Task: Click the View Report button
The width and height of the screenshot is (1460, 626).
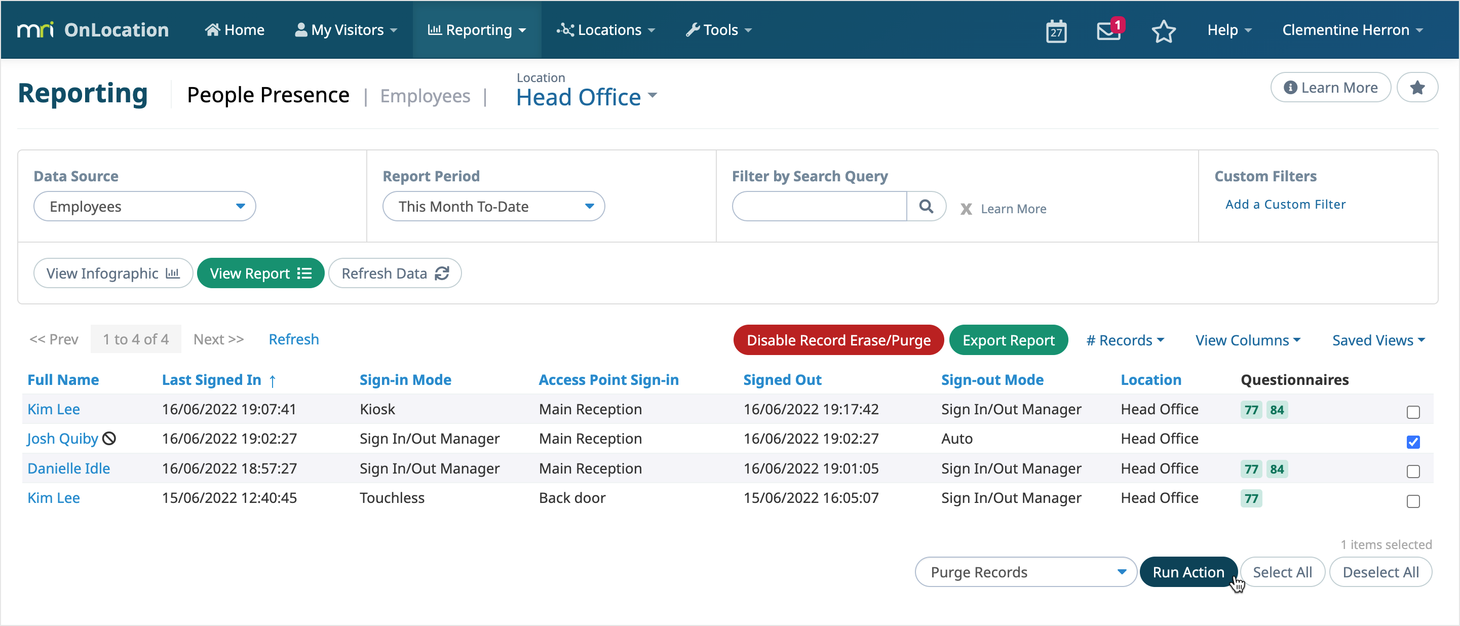Action: [x=260, y=273]
